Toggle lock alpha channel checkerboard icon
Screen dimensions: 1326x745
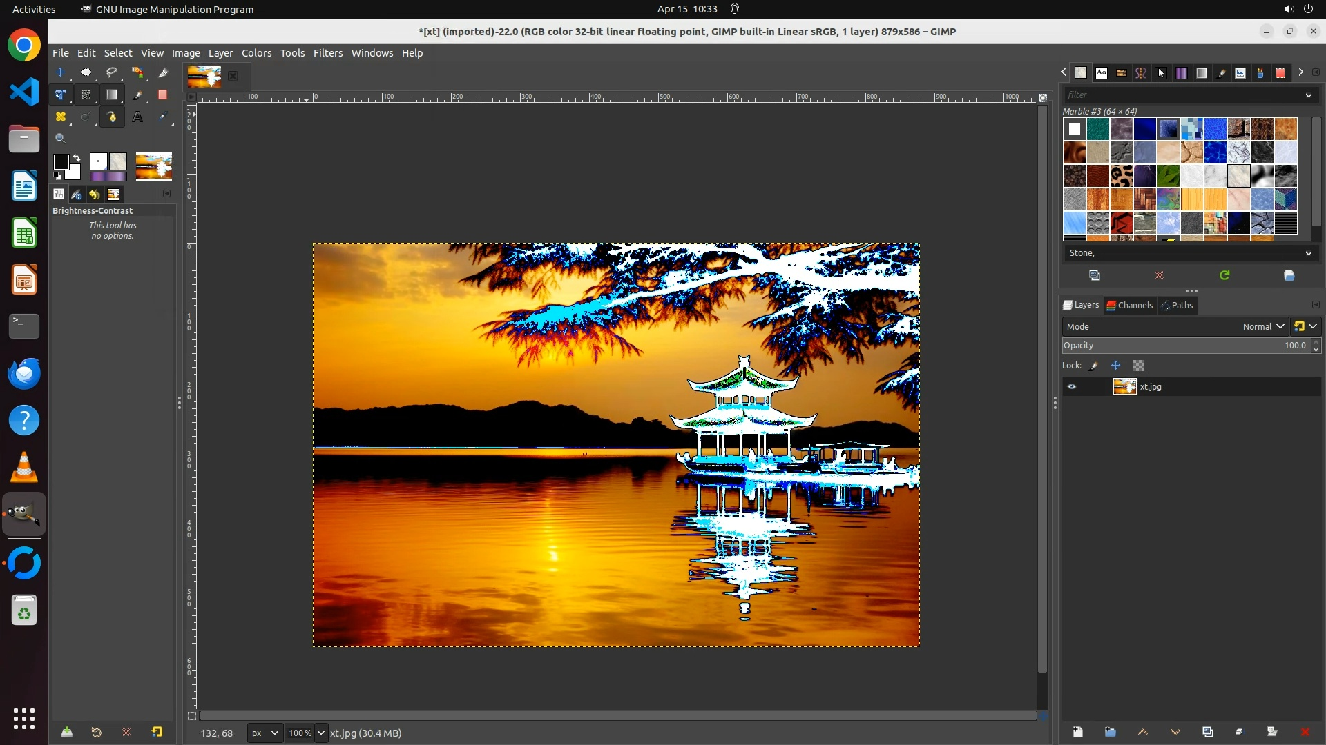pos(1139,366)
